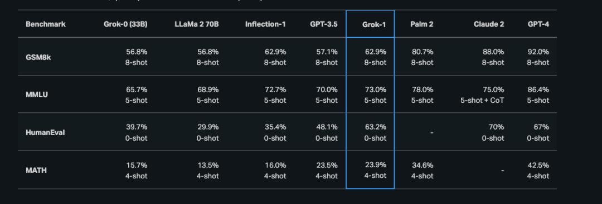The height and width of the screenshot is (204, 602).
Task: Click GPT-3.5's 48.1% HumanEval score
Action: [x=327, y=127]
